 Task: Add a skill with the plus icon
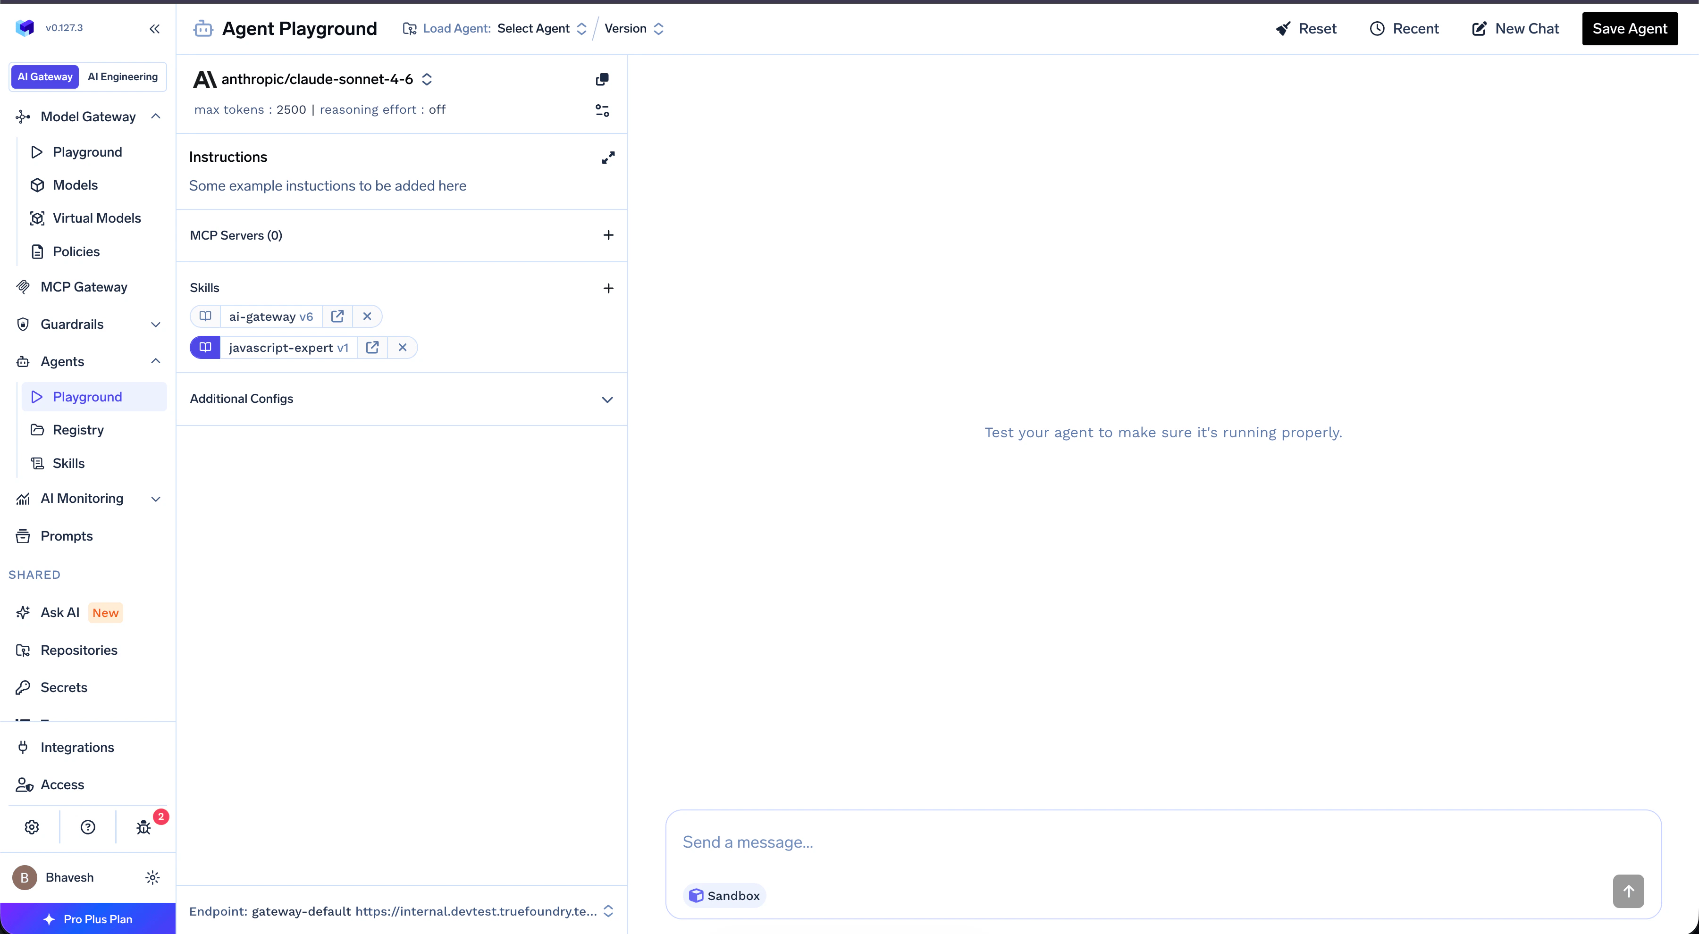pyautogui.click(x=608, y=288)
